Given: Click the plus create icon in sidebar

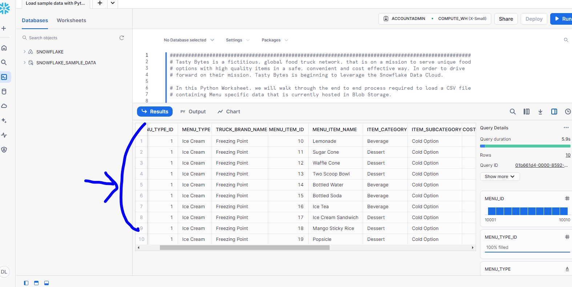Looking at the screenshot, I should pyautogui.click(x=4, y=28).
